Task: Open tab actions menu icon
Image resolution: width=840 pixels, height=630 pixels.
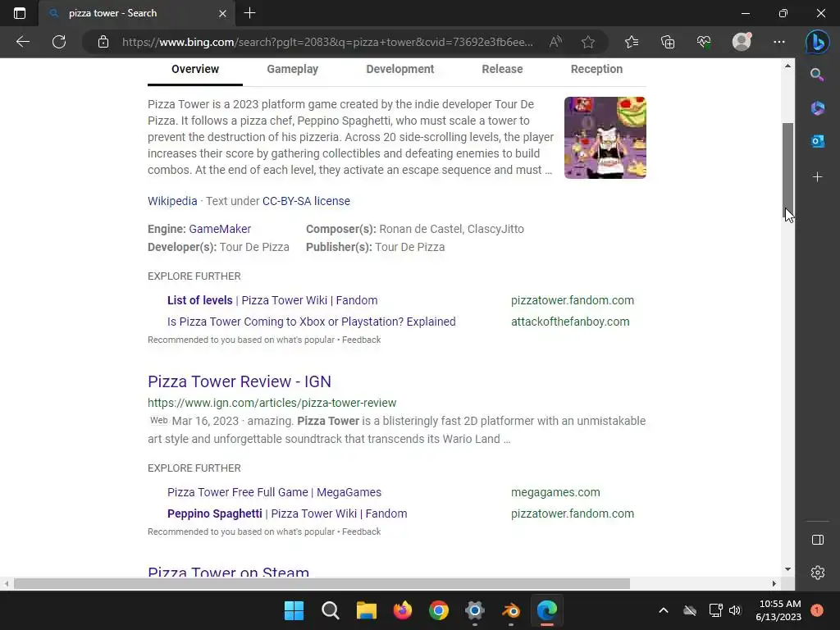Action: (x=20, y=13)
